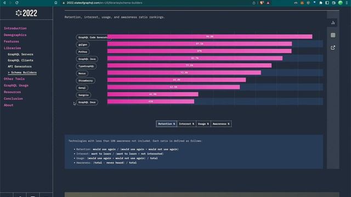Viewport: 351px width, 197px height.
Task: Navigate to GraphQL Servers page
Action: 20,54
